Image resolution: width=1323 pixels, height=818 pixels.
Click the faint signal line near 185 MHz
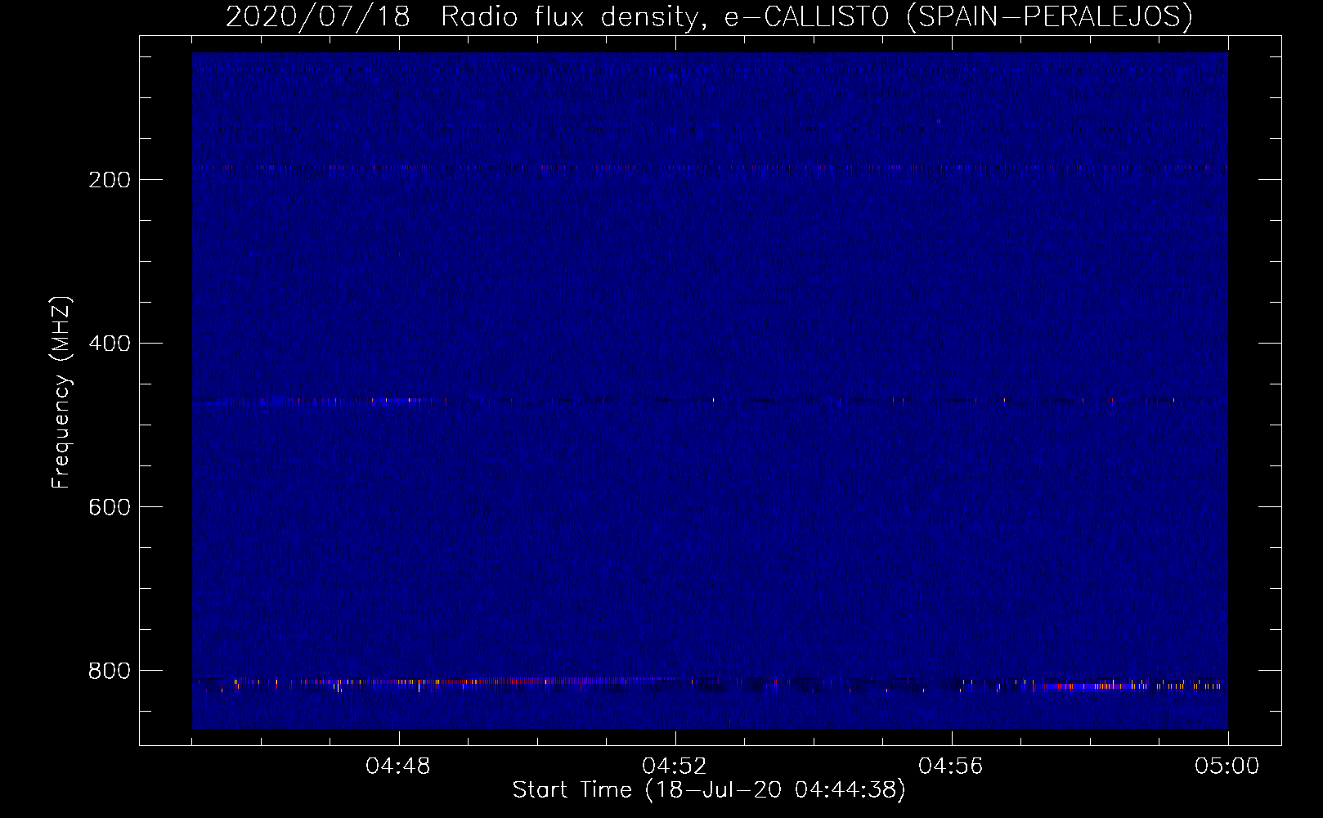710,168
